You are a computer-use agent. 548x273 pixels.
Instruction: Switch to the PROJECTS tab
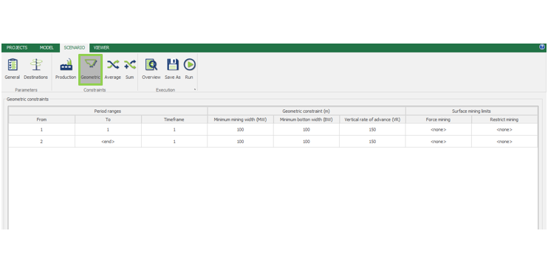[17, 48]
